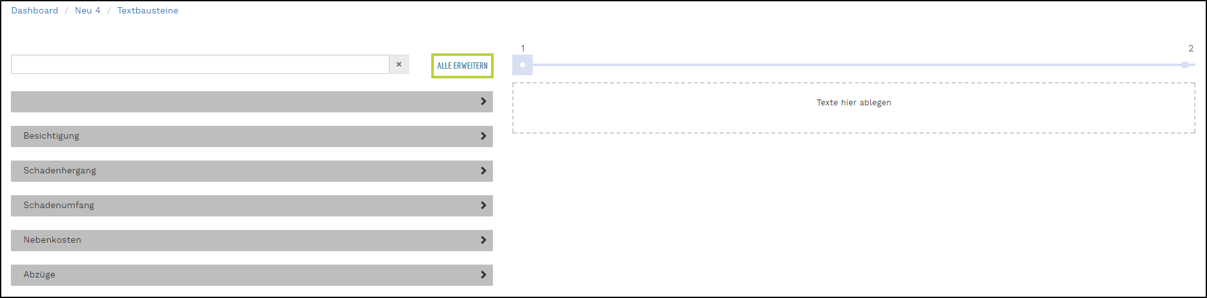Click the slider handle at step 1
The width and height of the screenshot is (1207, 298).
523,65
